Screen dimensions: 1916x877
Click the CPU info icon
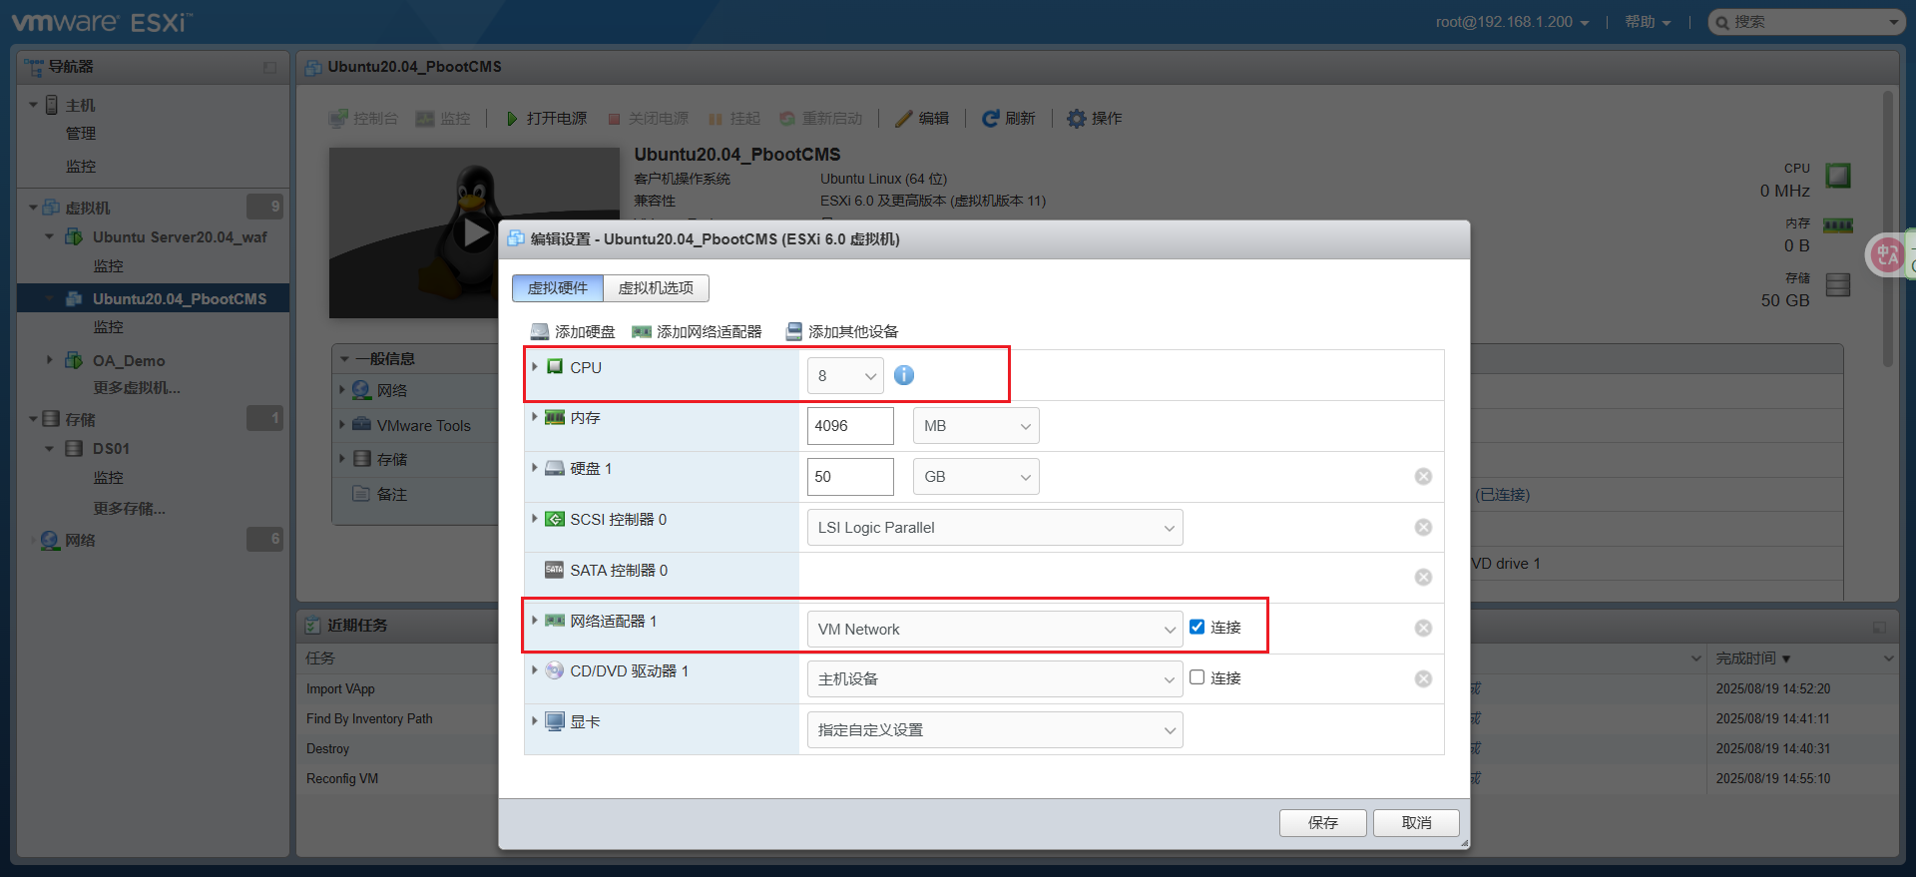(904, 375)
